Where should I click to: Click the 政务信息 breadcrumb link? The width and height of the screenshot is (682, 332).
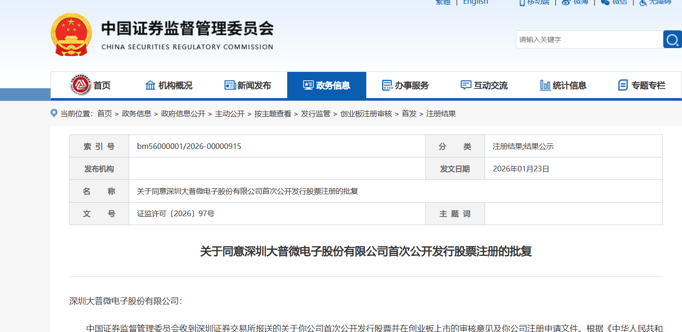(137, 113)
